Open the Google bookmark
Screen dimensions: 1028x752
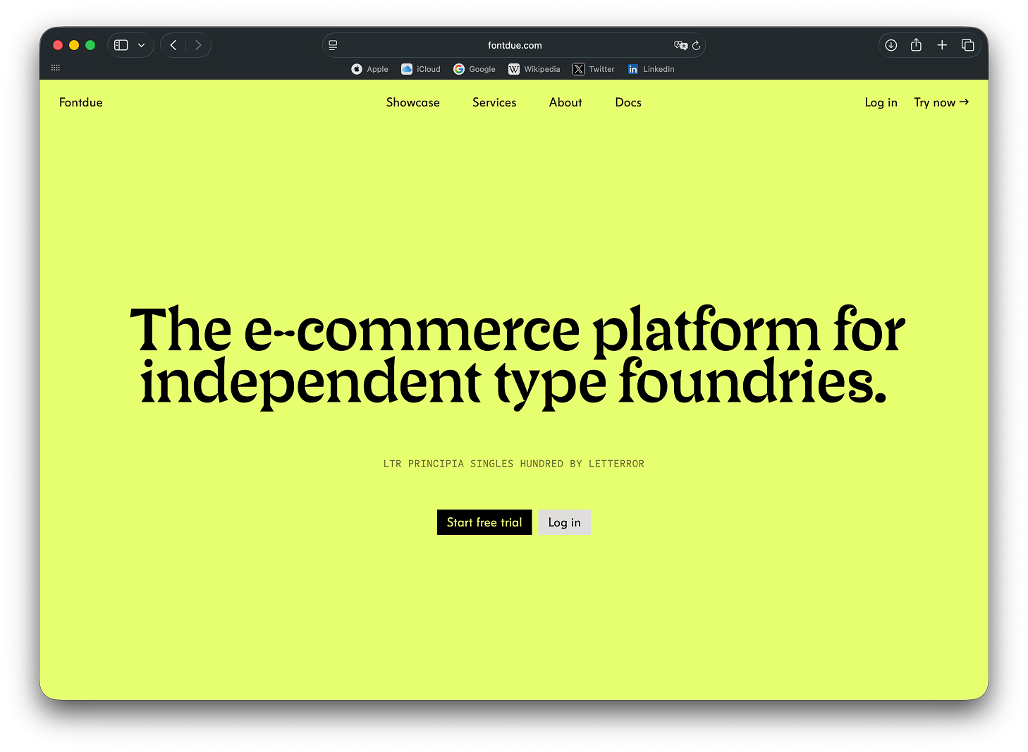pos(474,69)
